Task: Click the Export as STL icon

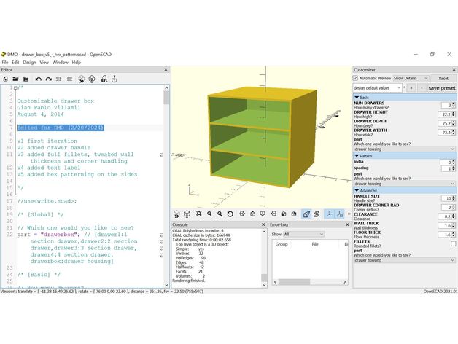Action: pyautogui.click(x=104, y=78)
